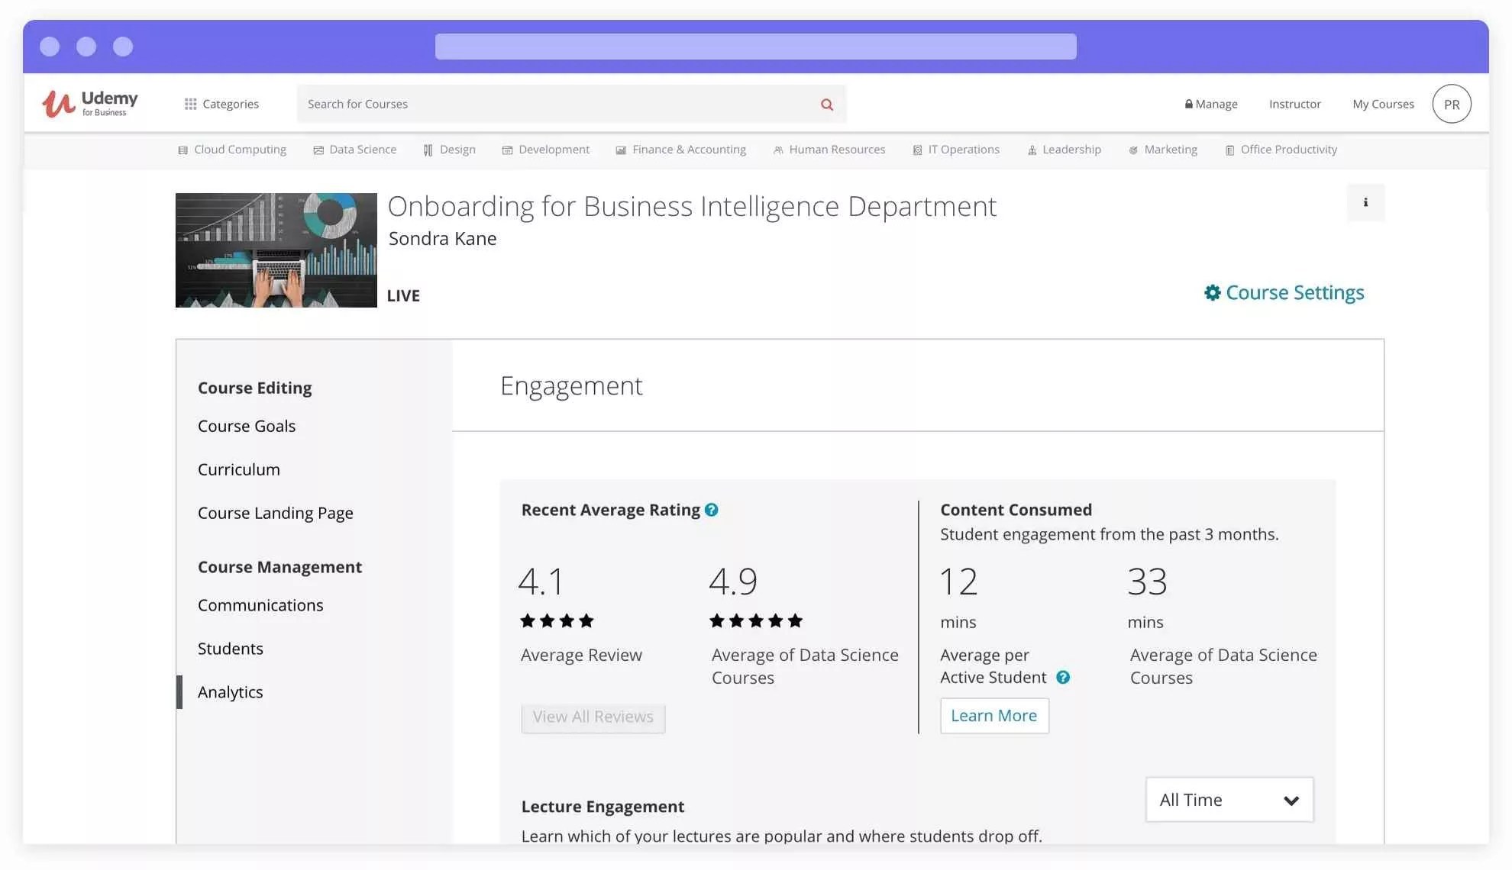
Task: Open the My Courses link
Action: 1382,104
